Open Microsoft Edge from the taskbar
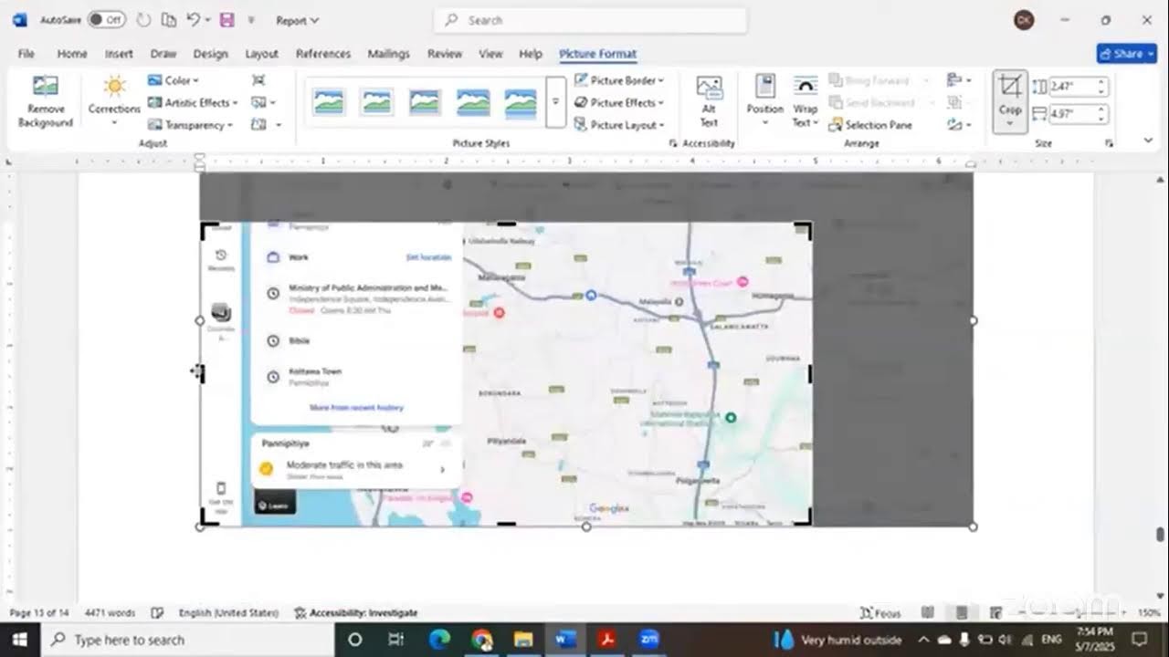This screenshot has width=1169, height=657. click(x=440, y=640)
